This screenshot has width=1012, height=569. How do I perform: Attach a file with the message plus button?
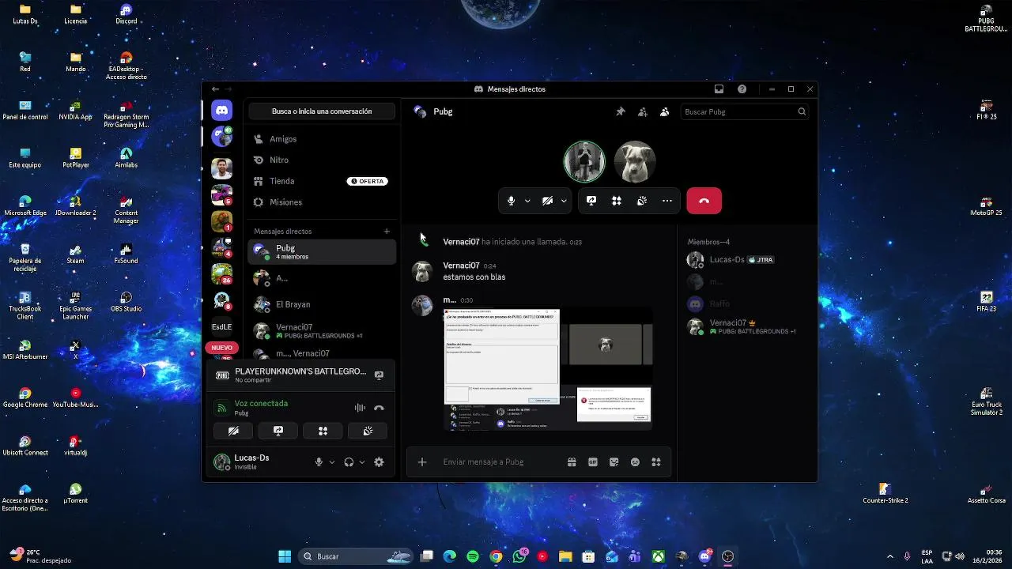point(422,462)
